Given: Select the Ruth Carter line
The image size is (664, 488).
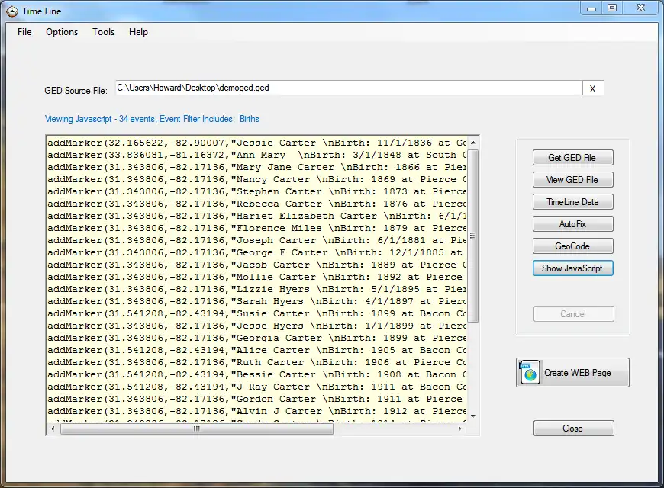Looking at the screenshot, I should (x=256, y=362).
